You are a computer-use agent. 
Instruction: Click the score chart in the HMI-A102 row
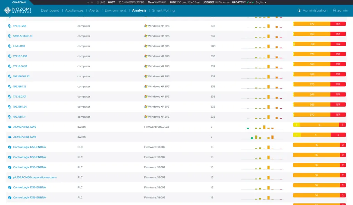coord(262,46)
